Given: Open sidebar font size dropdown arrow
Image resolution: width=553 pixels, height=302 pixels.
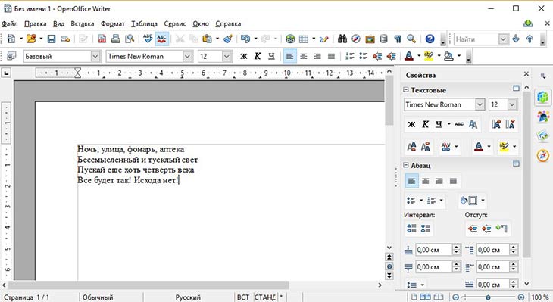Looking at the screenshot, I should coord(512,104).
